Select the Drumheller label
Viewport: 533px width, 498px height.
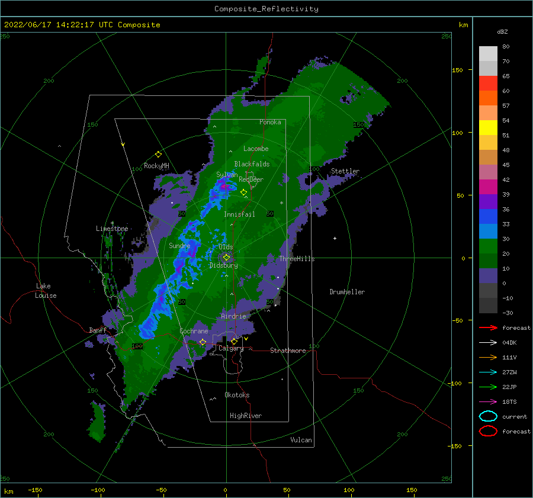tap(347, 292)
